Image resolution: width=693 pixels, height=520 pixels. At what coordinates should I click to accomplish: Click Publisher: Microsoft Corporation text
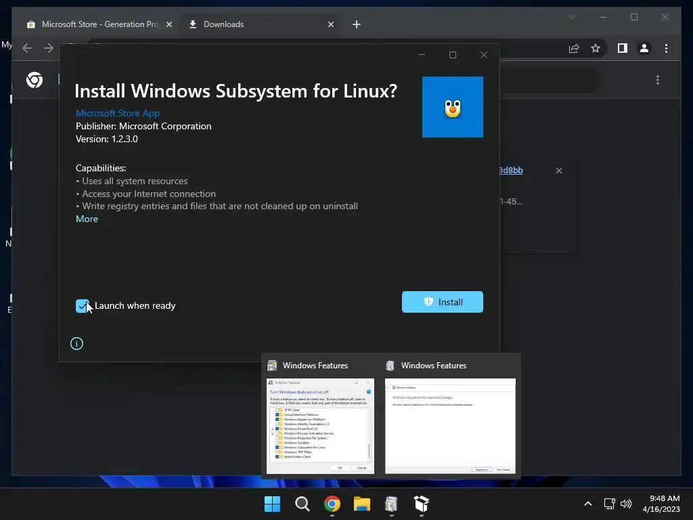click(143, 126)
